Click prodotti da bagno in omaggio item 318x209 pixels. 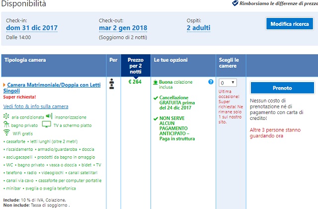pyautogui.click(x=66, y=157)
